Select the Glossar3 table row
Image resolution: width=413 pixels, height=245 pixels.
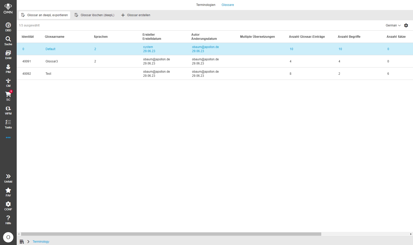(x=51, y=61)
